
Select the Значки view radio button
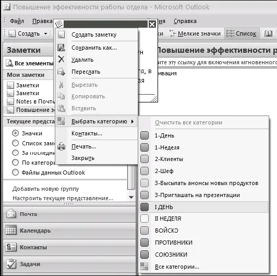tap(15, 133)
